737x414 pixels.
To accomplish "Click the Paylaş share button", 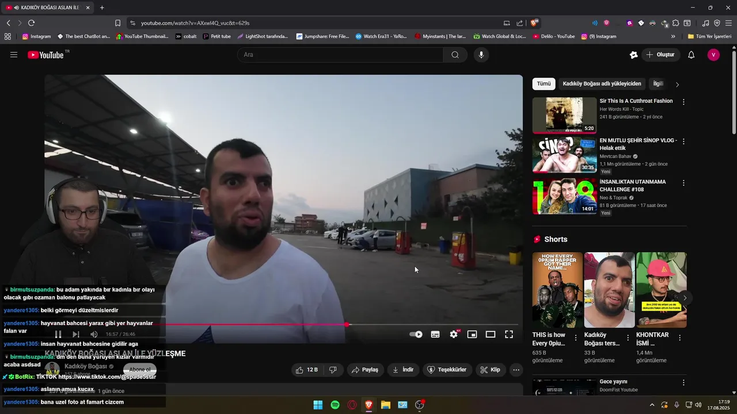I will pos(365,370).
